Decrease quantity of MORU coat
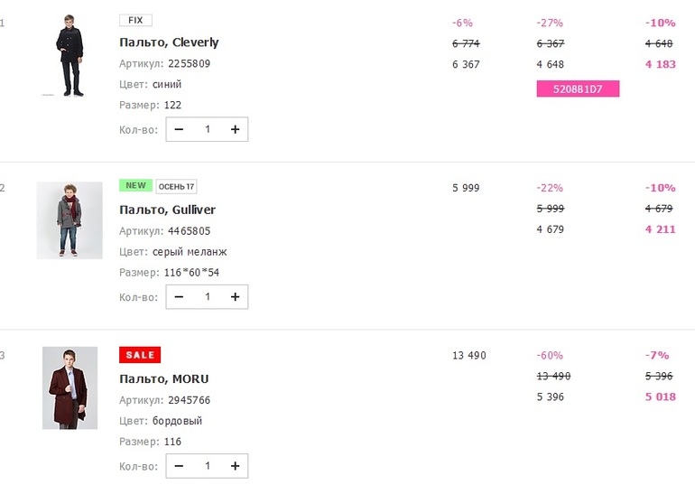Screen dimensions: 695x485 click(179, 465)
